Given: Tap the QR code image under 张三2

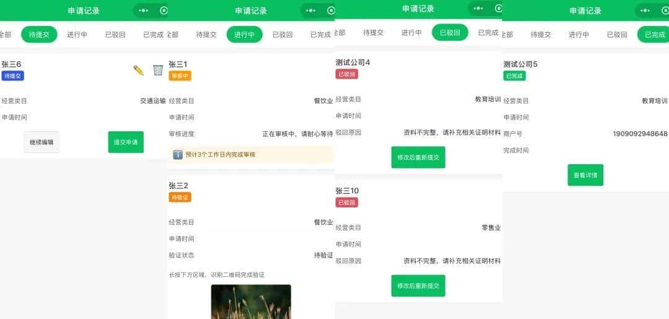Looking at the screenshot, I should (x=251, y=302).
